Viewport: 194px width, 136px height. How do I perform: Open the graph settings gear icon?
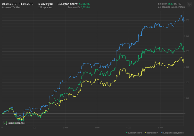pos(189,4)
